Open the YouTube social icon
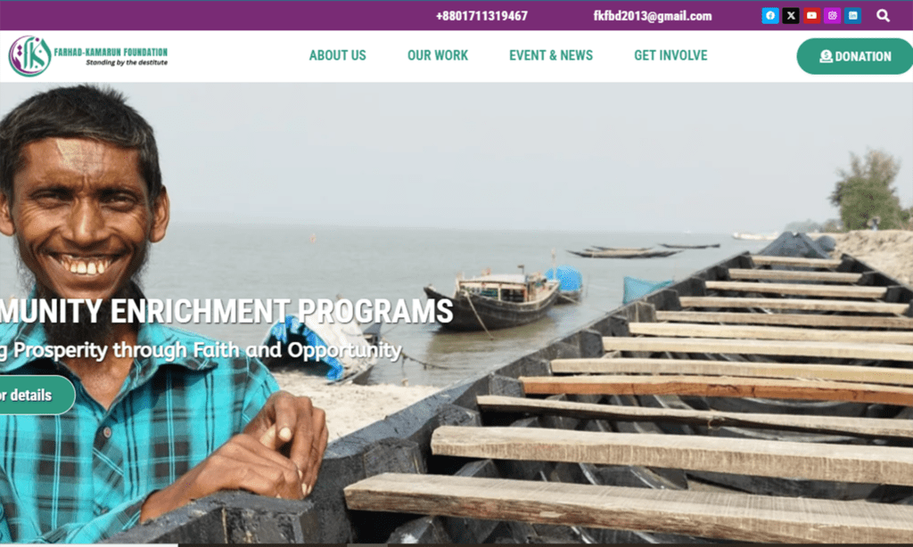The height and width of the screenshot is (547, 913). [811, 16]
